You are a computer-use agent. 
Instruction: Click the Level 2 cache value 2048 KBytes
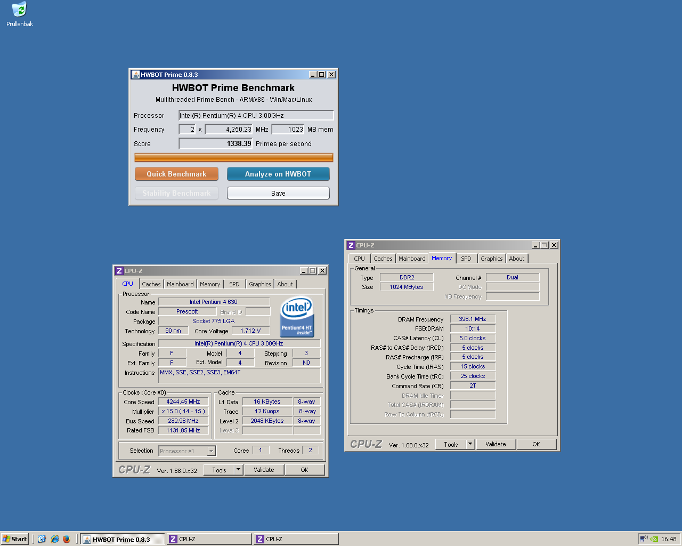267,421
